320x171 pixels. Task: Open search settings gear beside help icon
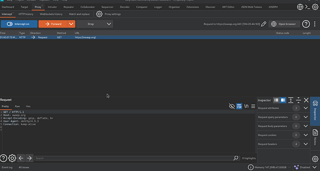pos(12,158)
